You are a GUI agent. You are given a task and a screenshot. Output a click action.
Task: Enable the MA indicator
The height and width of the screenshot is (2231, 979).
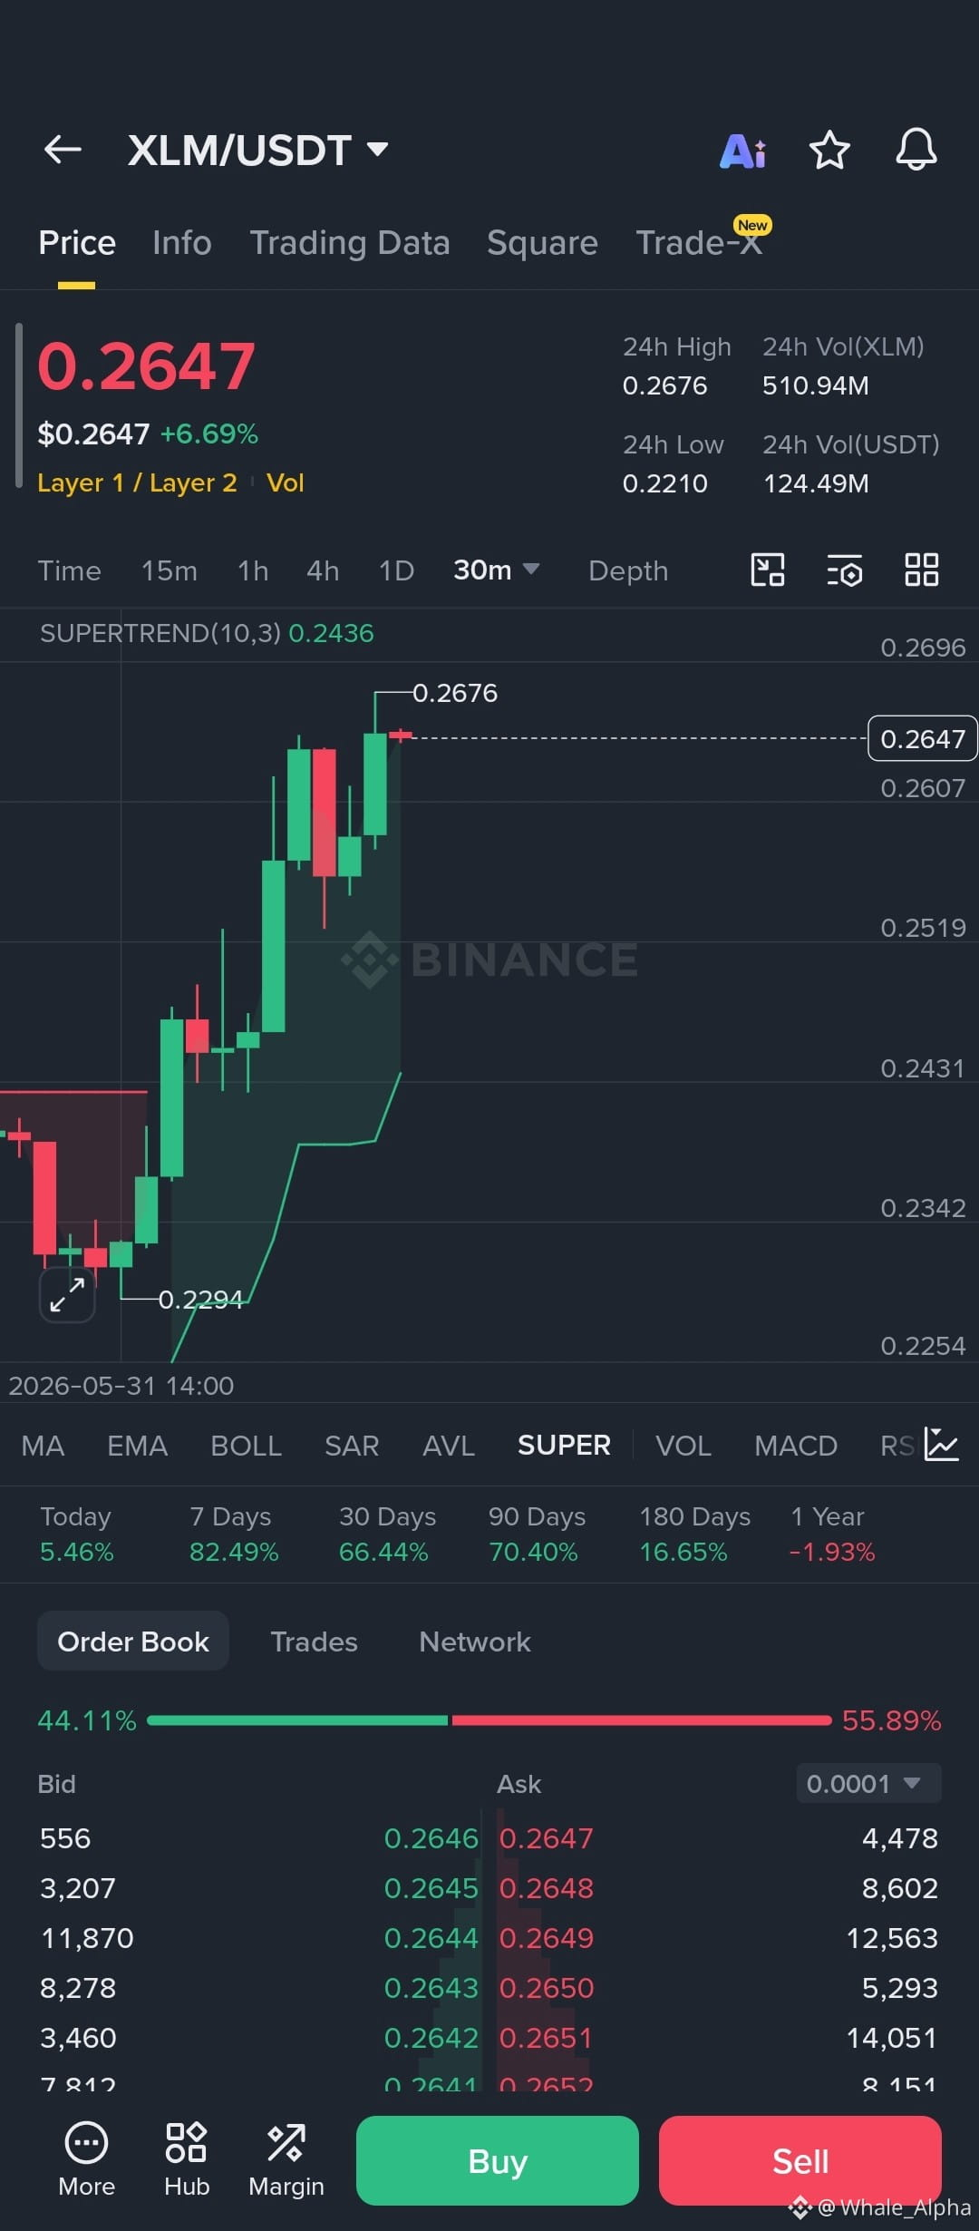click(x=43, y=1445)
